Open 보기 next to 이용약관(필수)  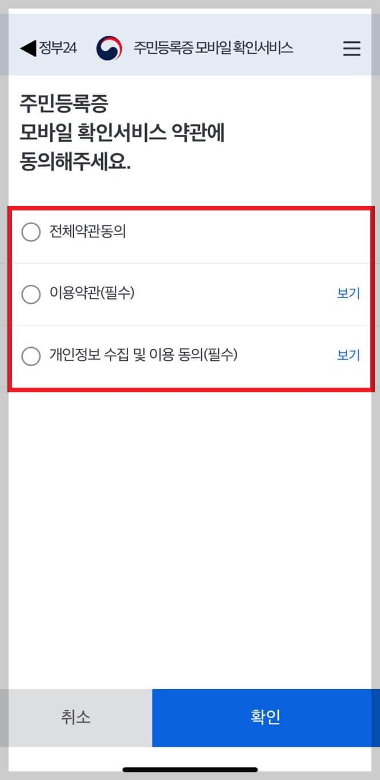click(x=347, y=293)
